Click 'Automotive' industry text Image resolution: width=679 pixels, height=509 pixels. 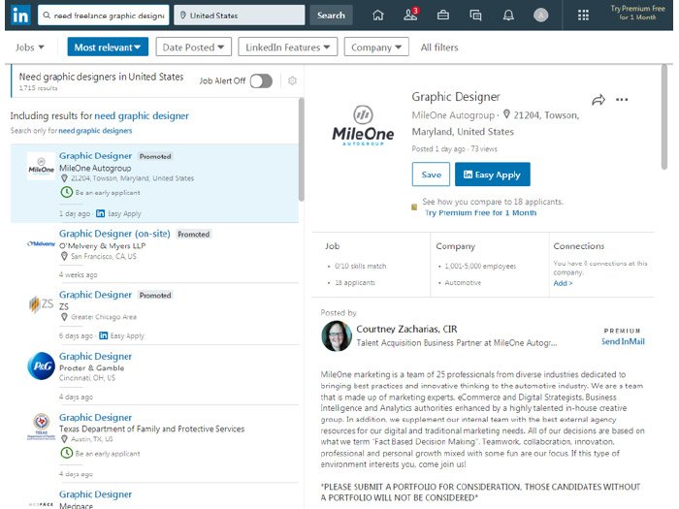(463, 283)
